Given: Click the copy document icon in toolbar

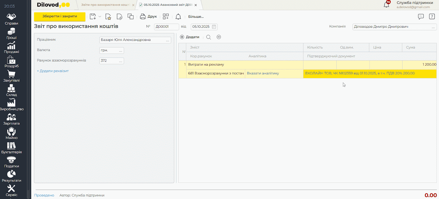Looking at the screenshot, I should click(x=131, y=17).
